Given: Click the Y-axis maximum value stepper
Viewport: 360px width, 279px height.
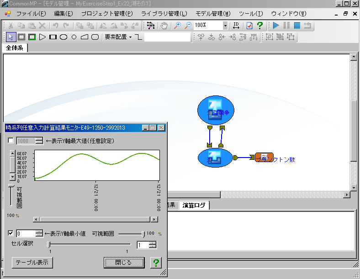Looking at the screenshot, I should [x=39, y=141].
